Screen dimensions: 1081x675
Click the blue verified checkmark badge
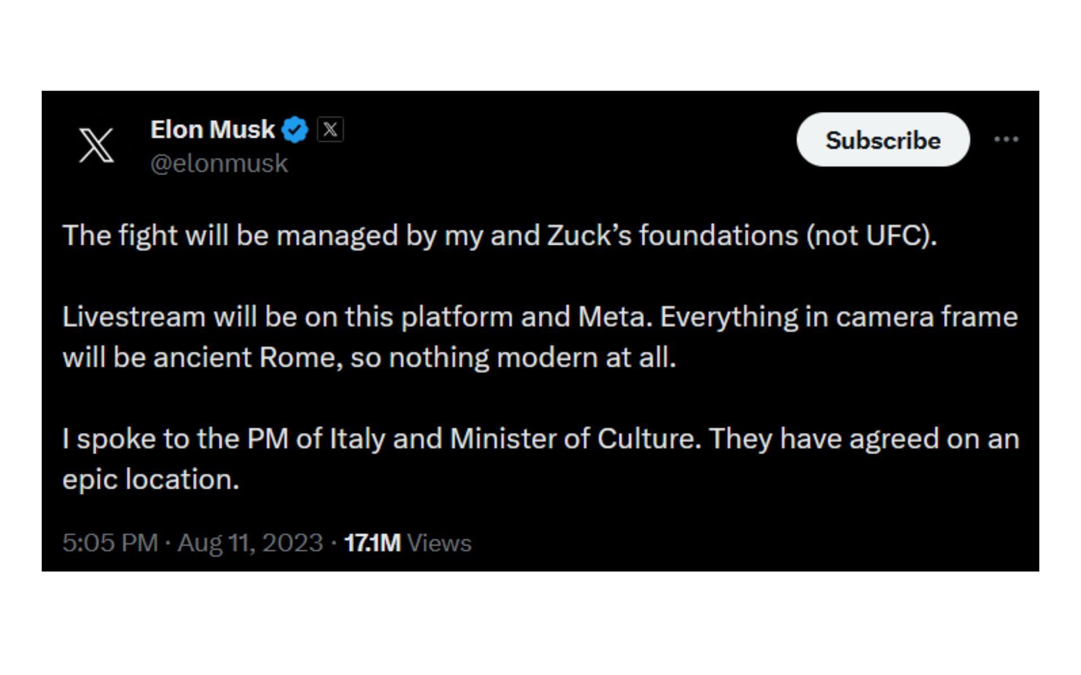point(295,130)
